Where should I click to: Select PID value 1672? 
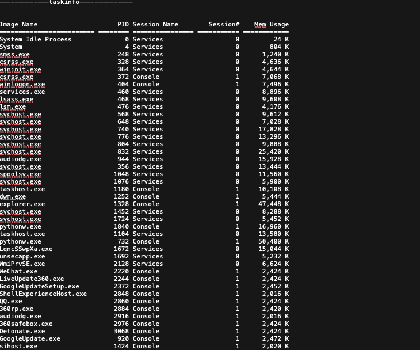(x=121, y=249)
